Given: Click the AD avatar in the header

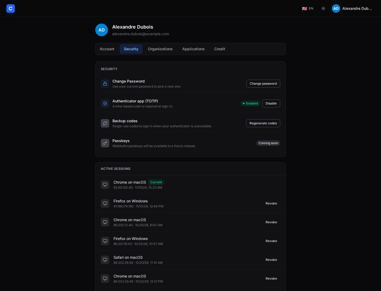Looking at the screenshot, I should click(336, 8).
